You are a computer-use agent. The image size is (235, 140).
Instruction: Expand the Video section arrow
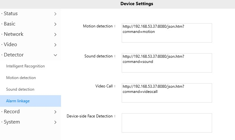(56, 45)
